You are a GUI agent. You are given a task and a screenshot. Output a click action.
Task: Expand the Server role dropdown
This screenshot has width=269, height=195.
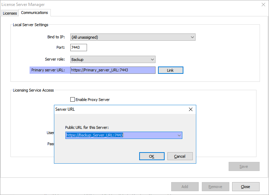[x=113, y=60]
